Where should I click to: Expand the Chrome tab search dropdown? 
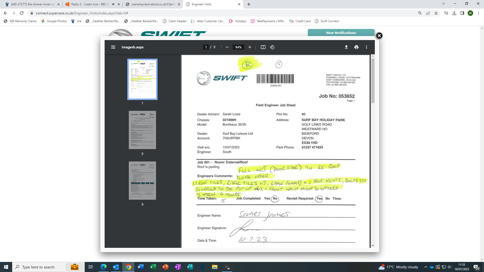443,4
